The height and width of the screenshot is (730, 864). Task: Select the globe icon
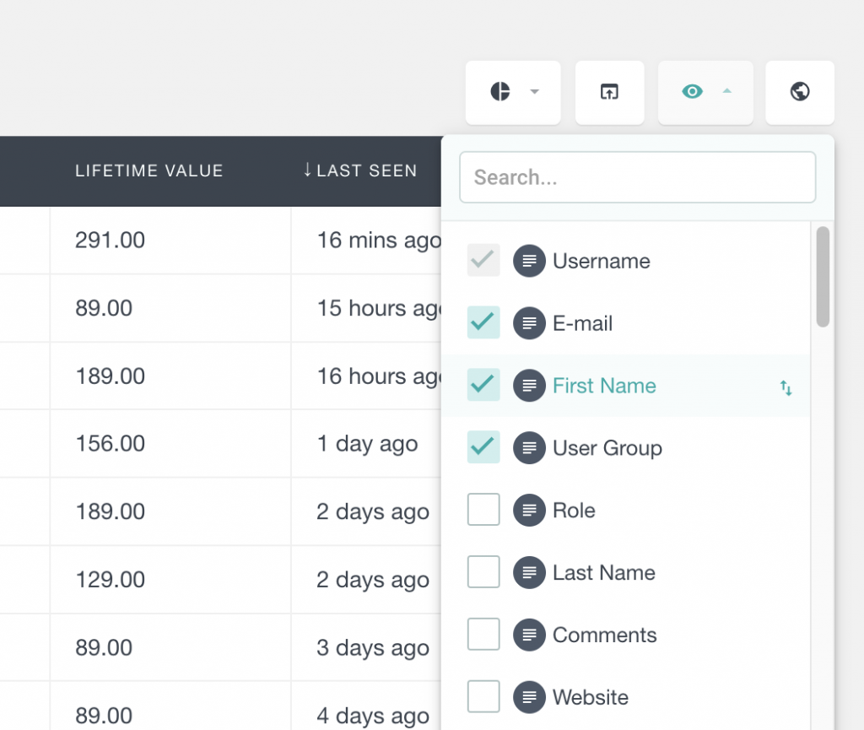799,91
